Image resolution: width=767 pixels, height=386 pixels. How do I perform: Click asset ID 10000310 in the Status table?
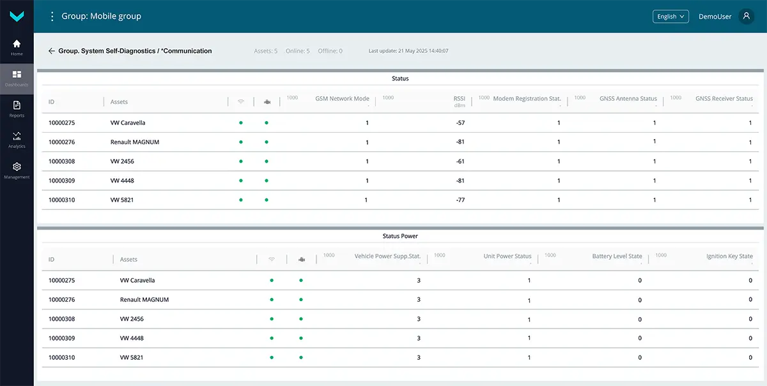[62, 200]
